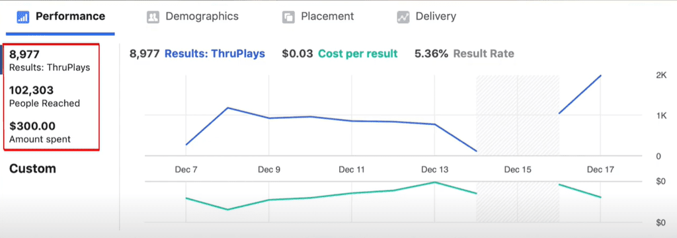Click the Placement squares icon

click(288, 17)
